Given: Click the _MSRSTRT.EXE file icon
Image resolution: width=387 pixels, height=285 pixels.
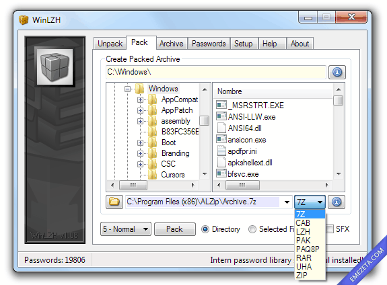Looking at the screenshot, I should click(221, 105).
